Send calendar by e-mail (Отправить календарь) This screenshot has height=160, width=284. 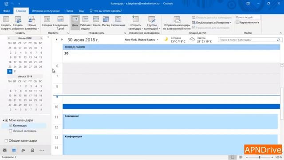(177, 23)
